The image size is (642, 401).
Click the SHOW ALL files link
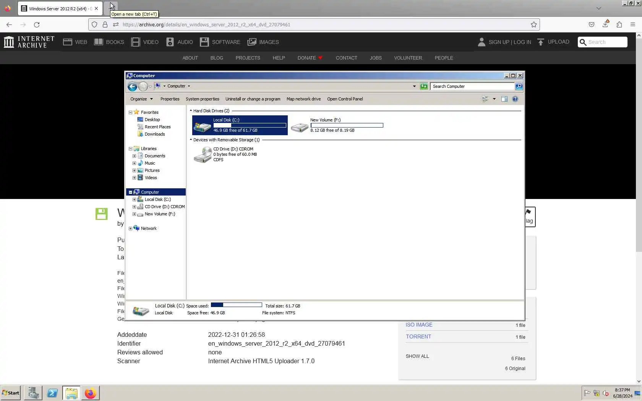417,356
